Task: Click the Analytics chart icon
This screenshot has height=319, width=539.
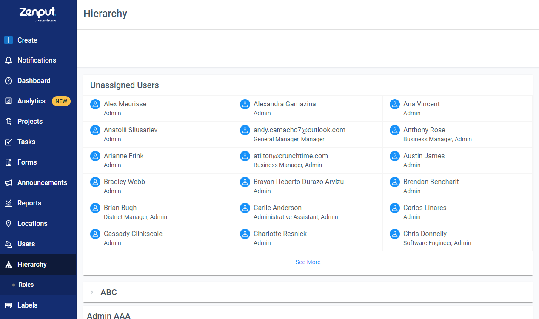Action: (x=9, y=101)
